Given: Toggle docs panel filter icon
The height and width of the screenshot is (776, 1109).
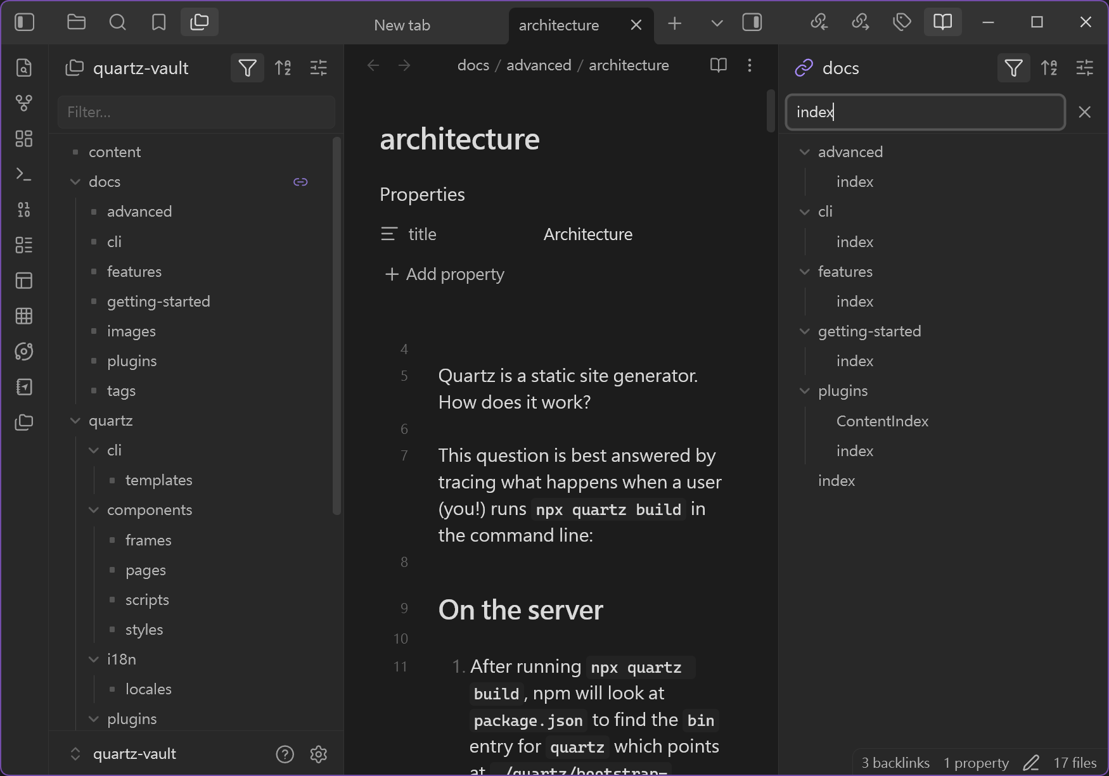Looking at the screenshot, I should (x=1013, y=68).
